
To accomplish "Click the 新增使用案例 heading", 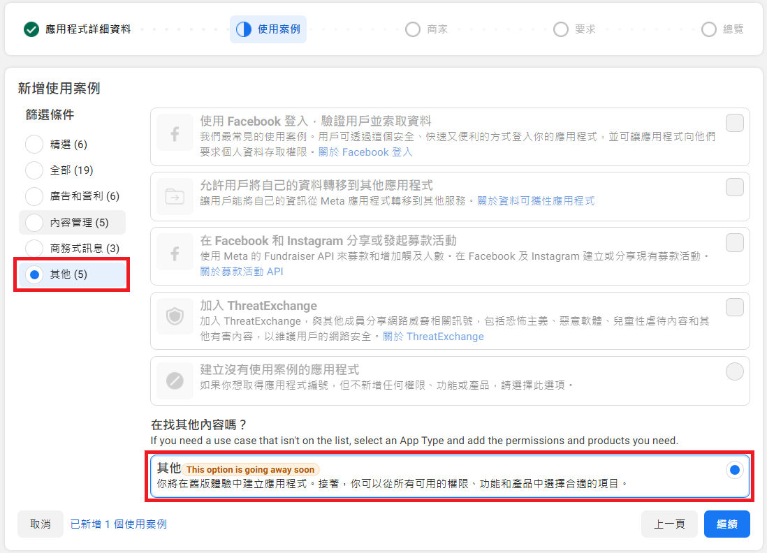I will click(59, 89).
